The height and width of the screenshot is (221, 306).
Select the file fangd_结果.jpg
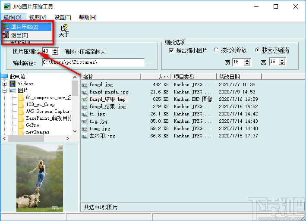click(x=108, y=107)
